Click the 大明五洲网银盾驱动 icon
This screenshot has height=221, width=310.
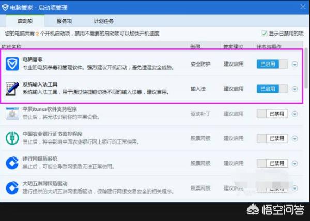(11, 187)
